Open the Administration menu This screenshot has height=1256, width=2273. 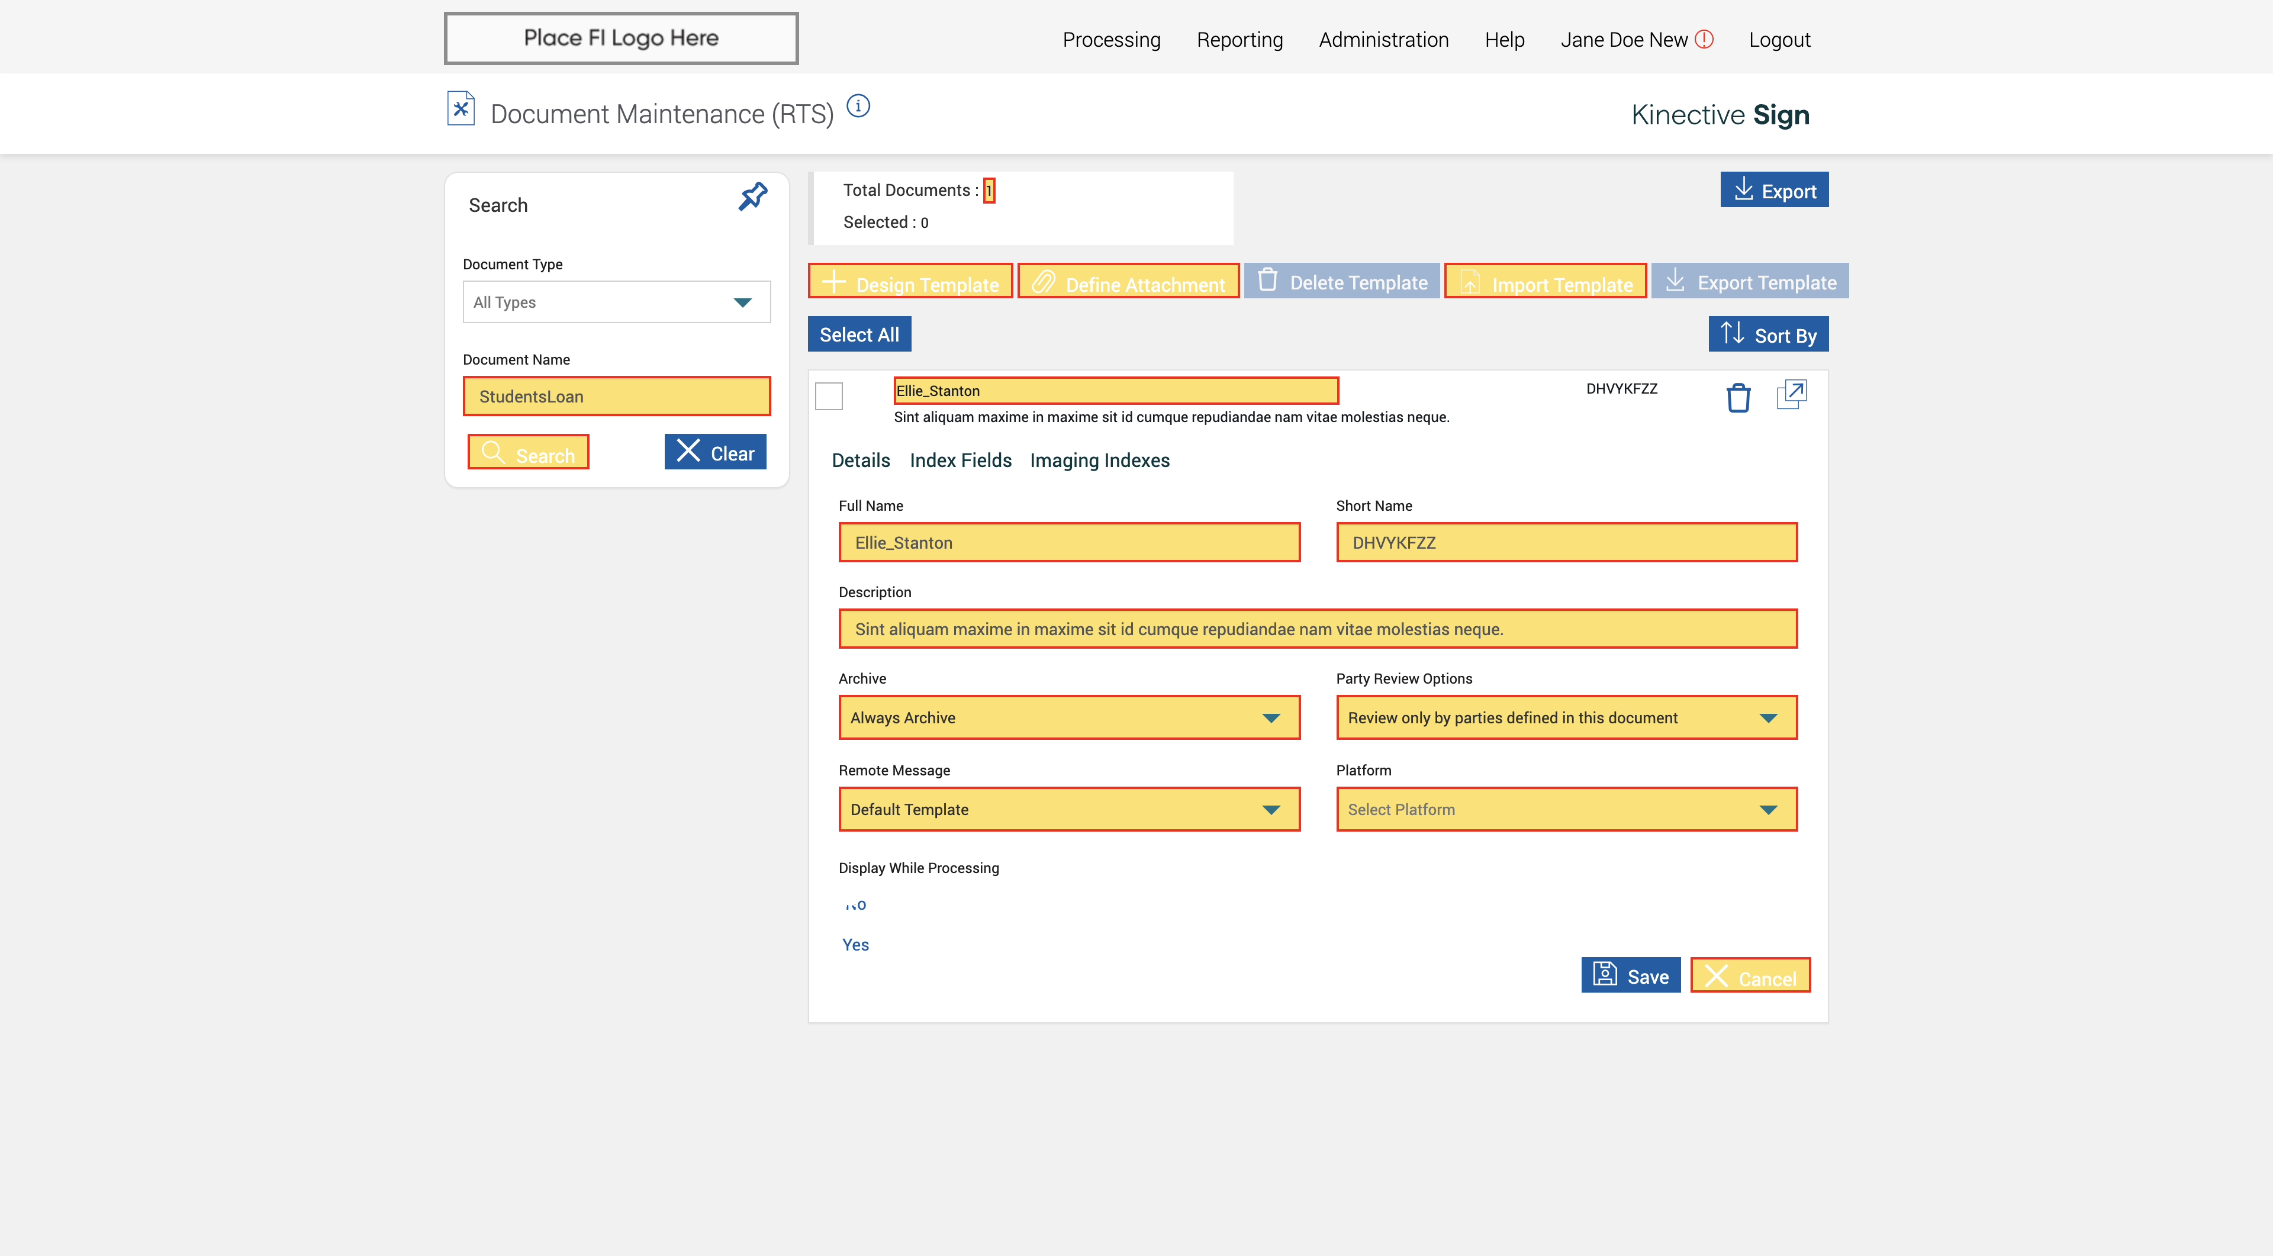(x=1383, y=40)
